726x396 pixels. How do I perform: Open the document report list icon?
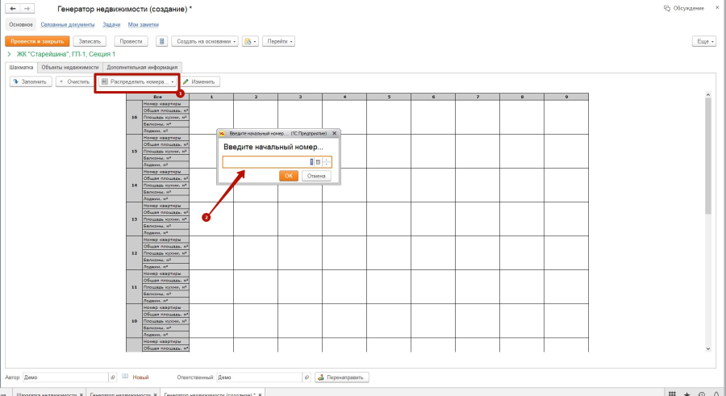click(162, 41)
